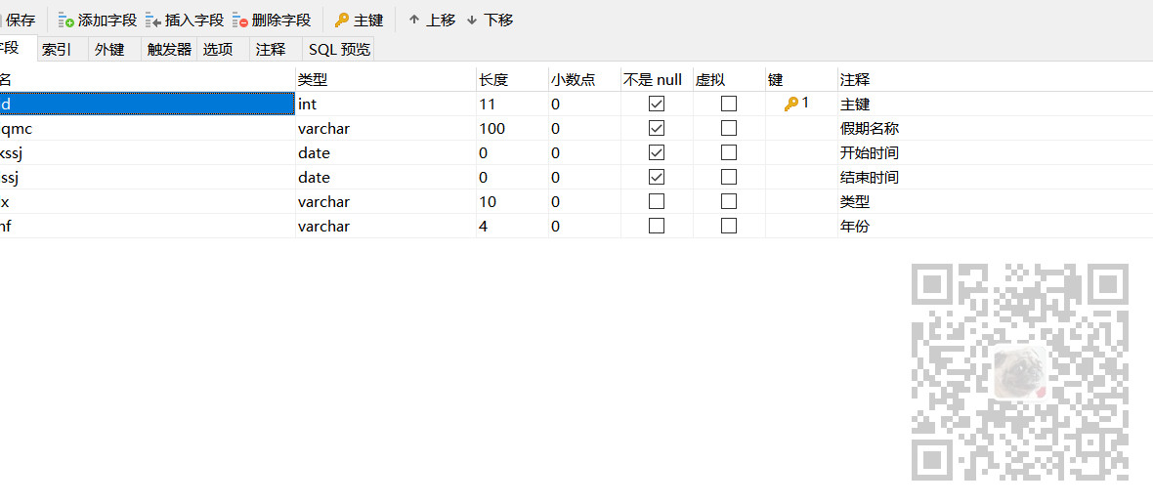
Task: Enable Virtual (虚拟) for 结束时间 row
Action: (729, 177)
